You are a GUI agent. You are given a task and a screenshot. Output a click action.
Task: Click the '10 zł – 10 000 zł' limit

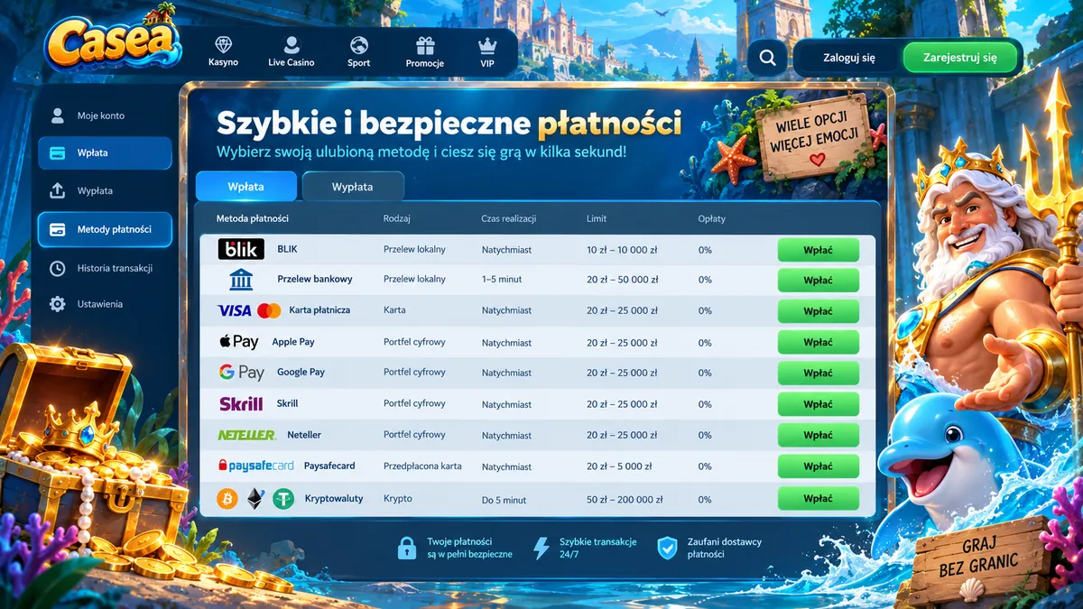(623, 249)
